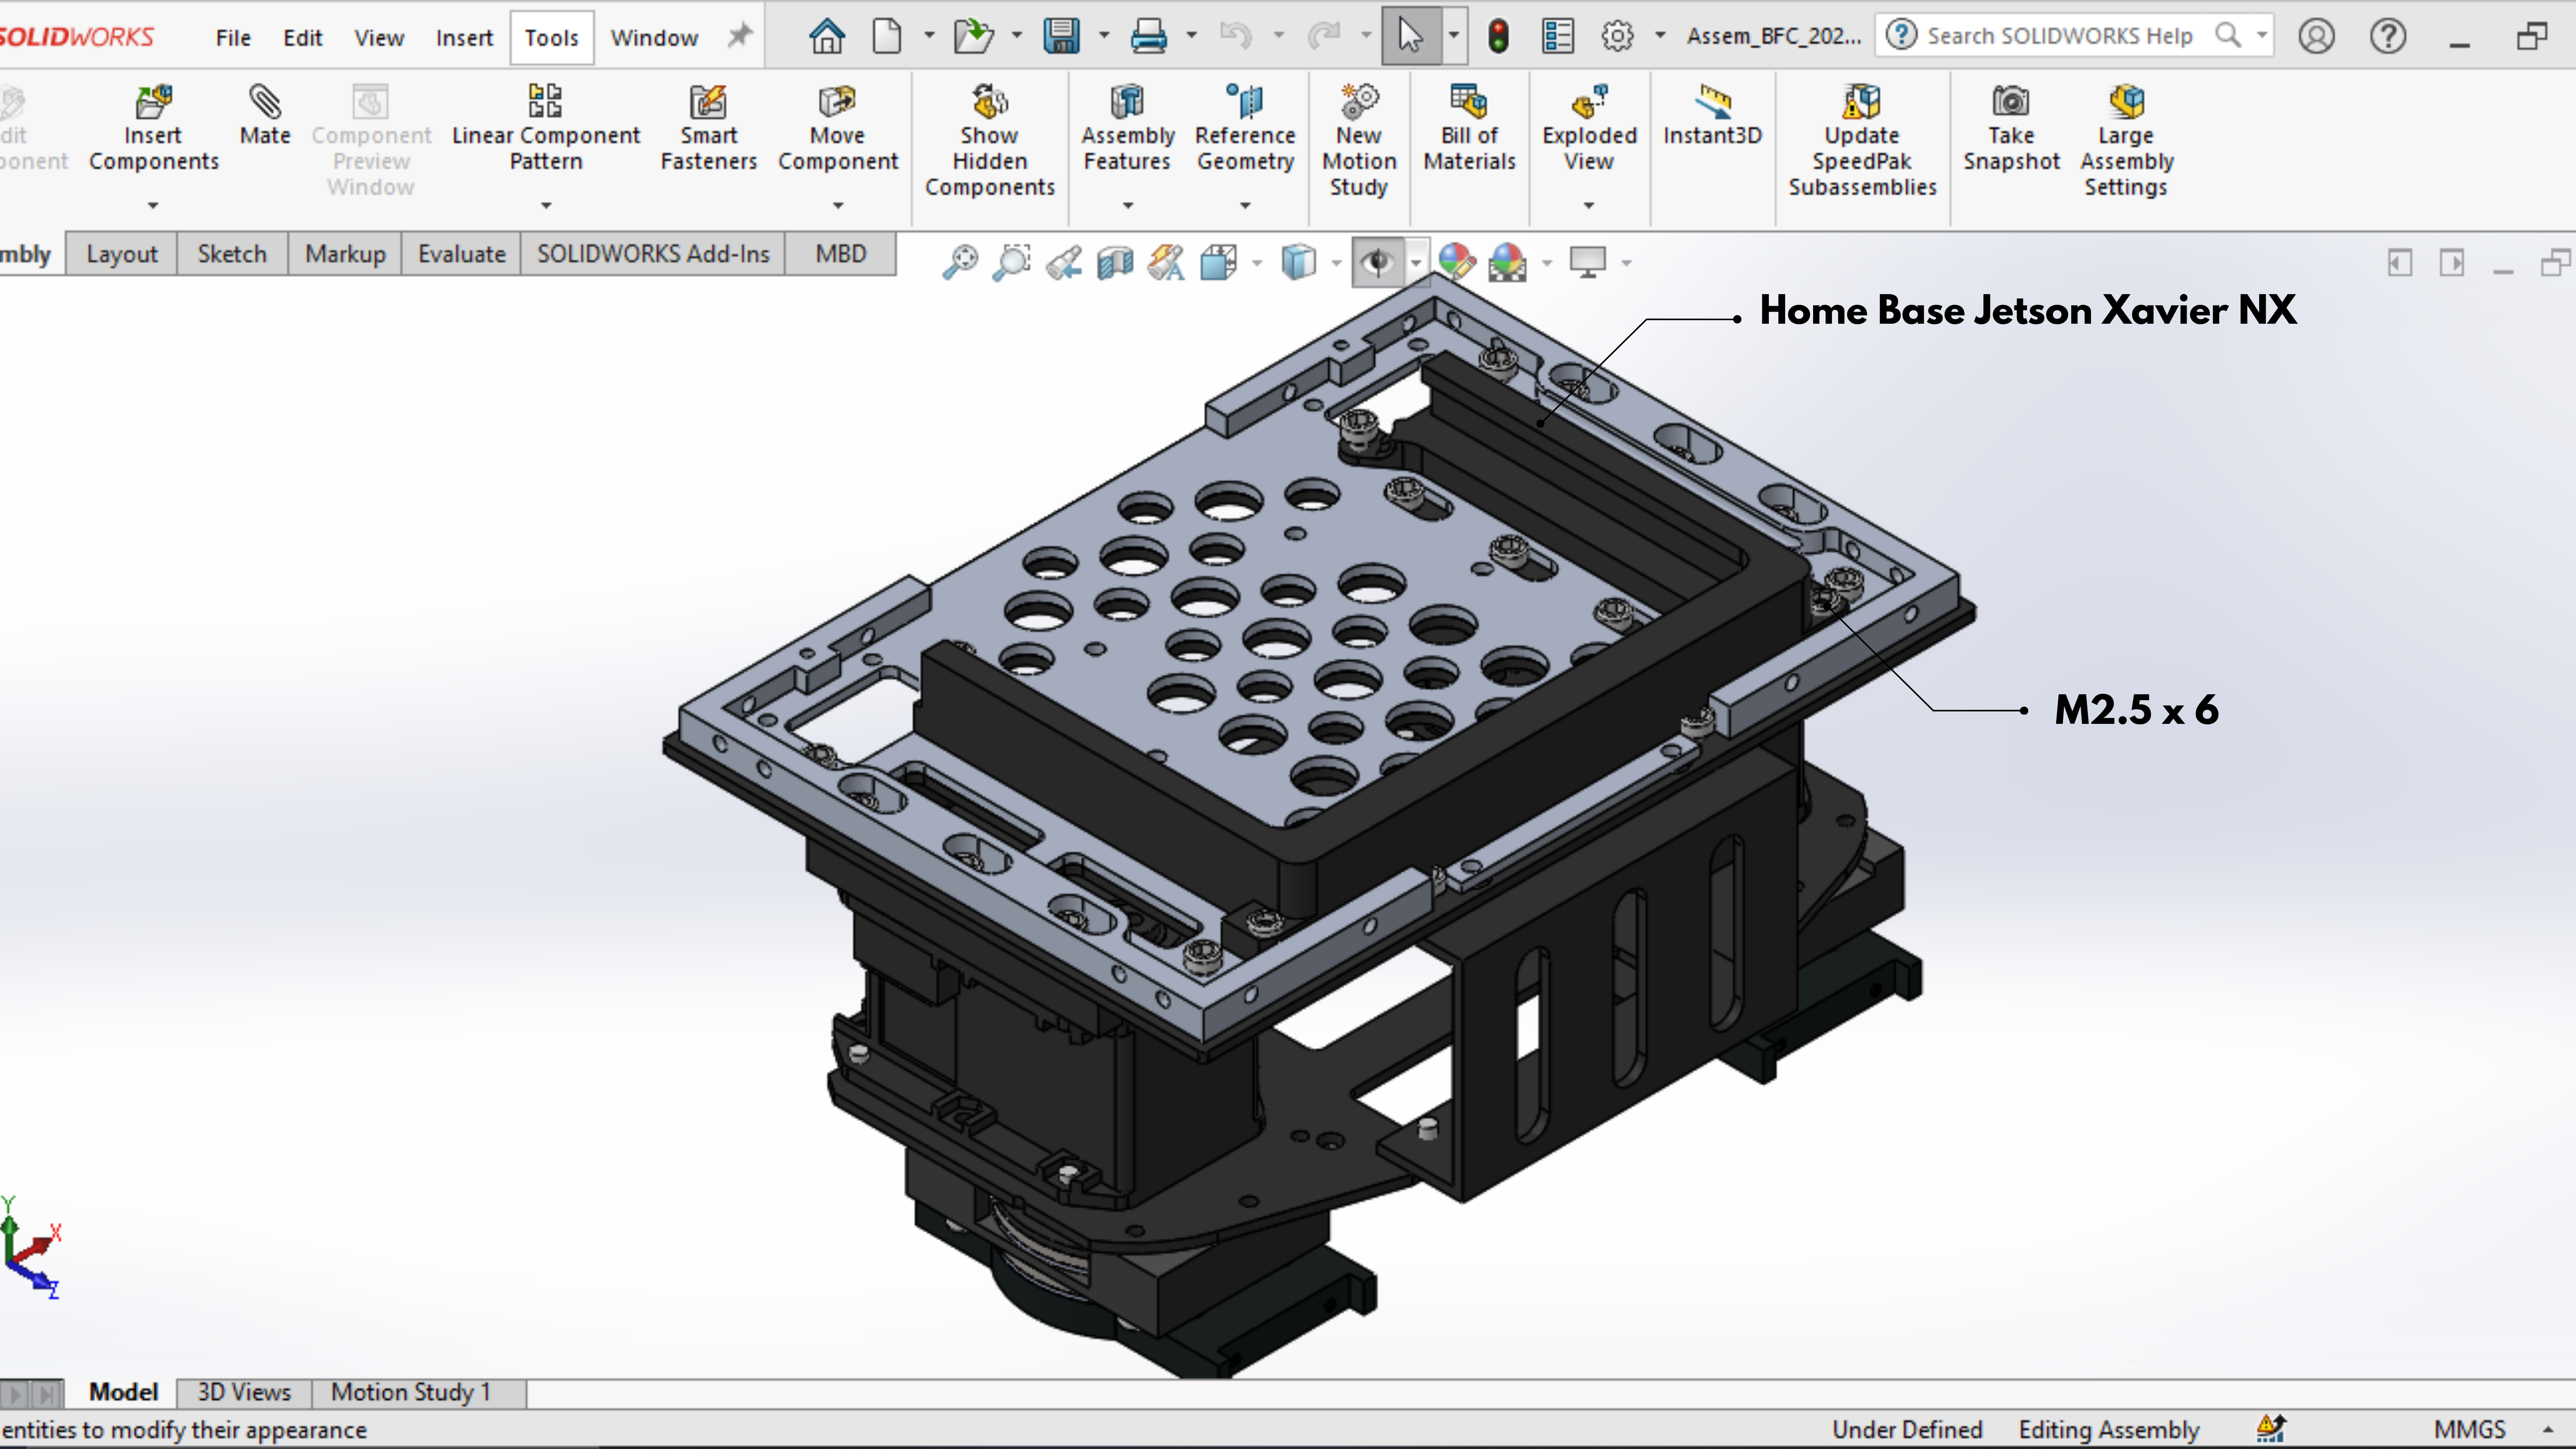Open the View menu
The image size is (2576, 1449).
pos(379,38)
